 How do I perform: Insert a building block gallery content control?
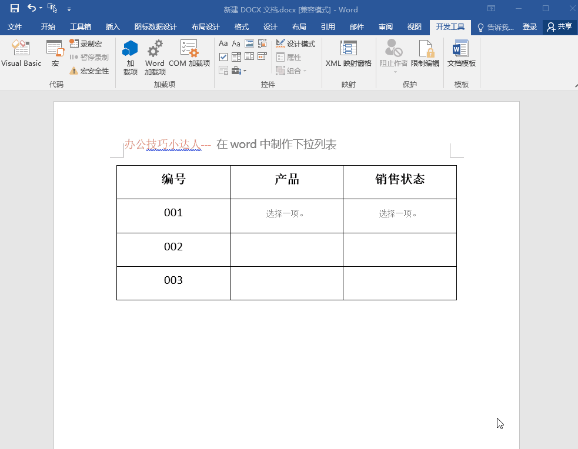262,43
